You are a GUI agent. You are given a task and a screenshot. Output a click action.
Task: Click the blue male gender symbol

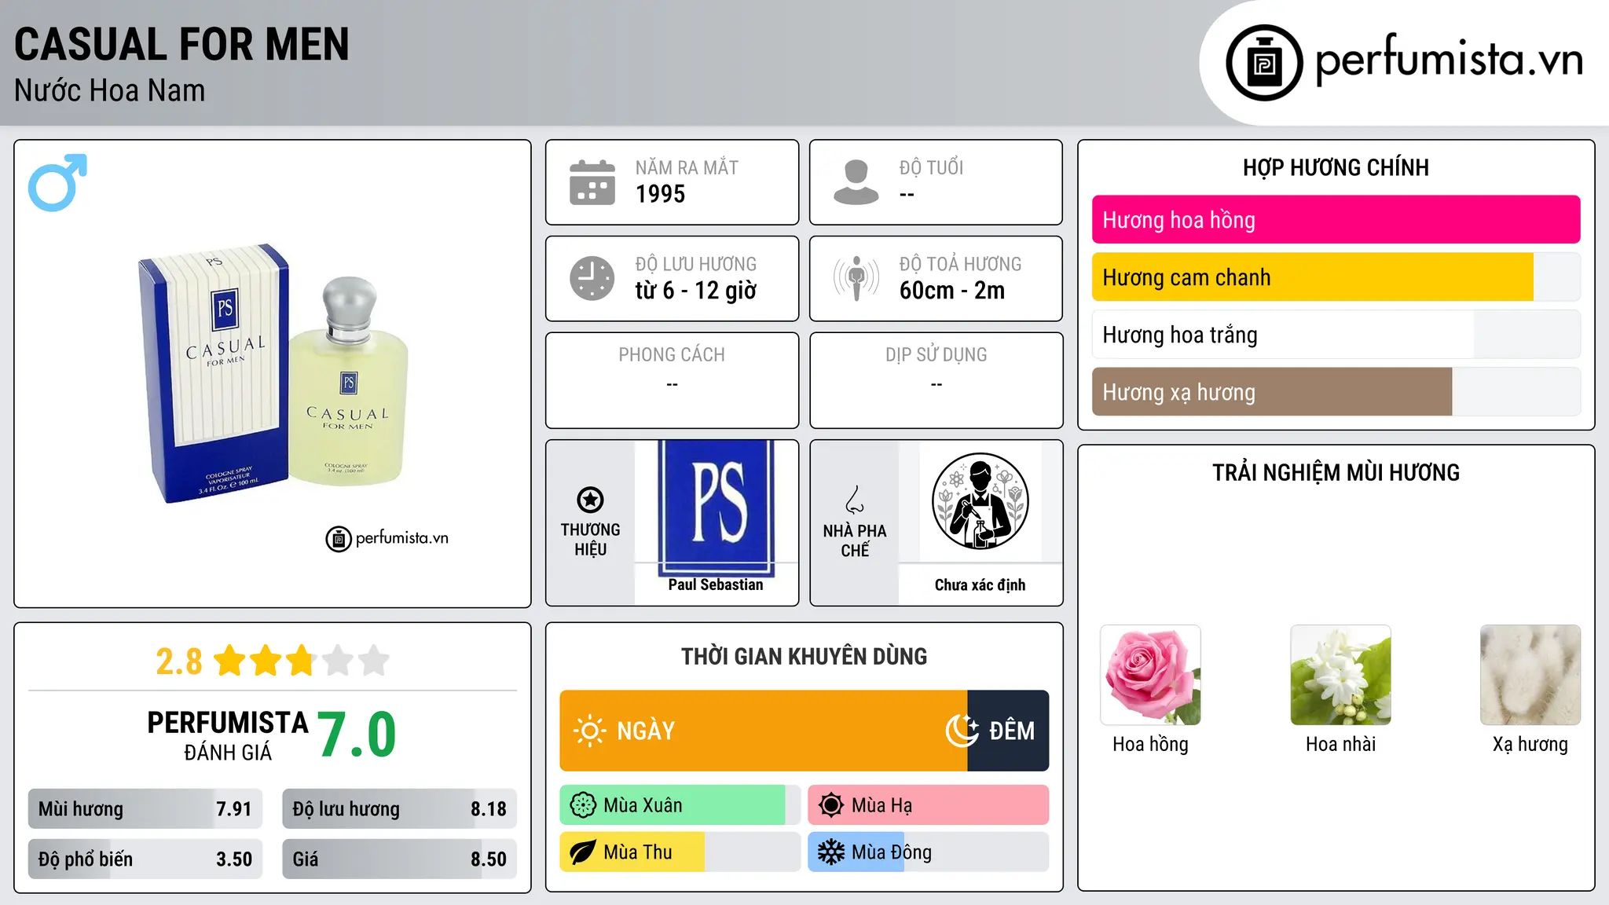point(57,182)
